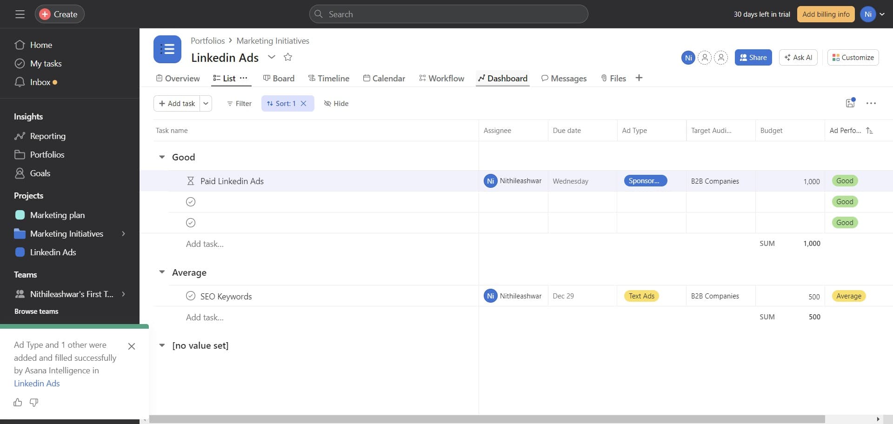Collapse the Good section
Screen dimensions: 893x424
click(161, 157)
